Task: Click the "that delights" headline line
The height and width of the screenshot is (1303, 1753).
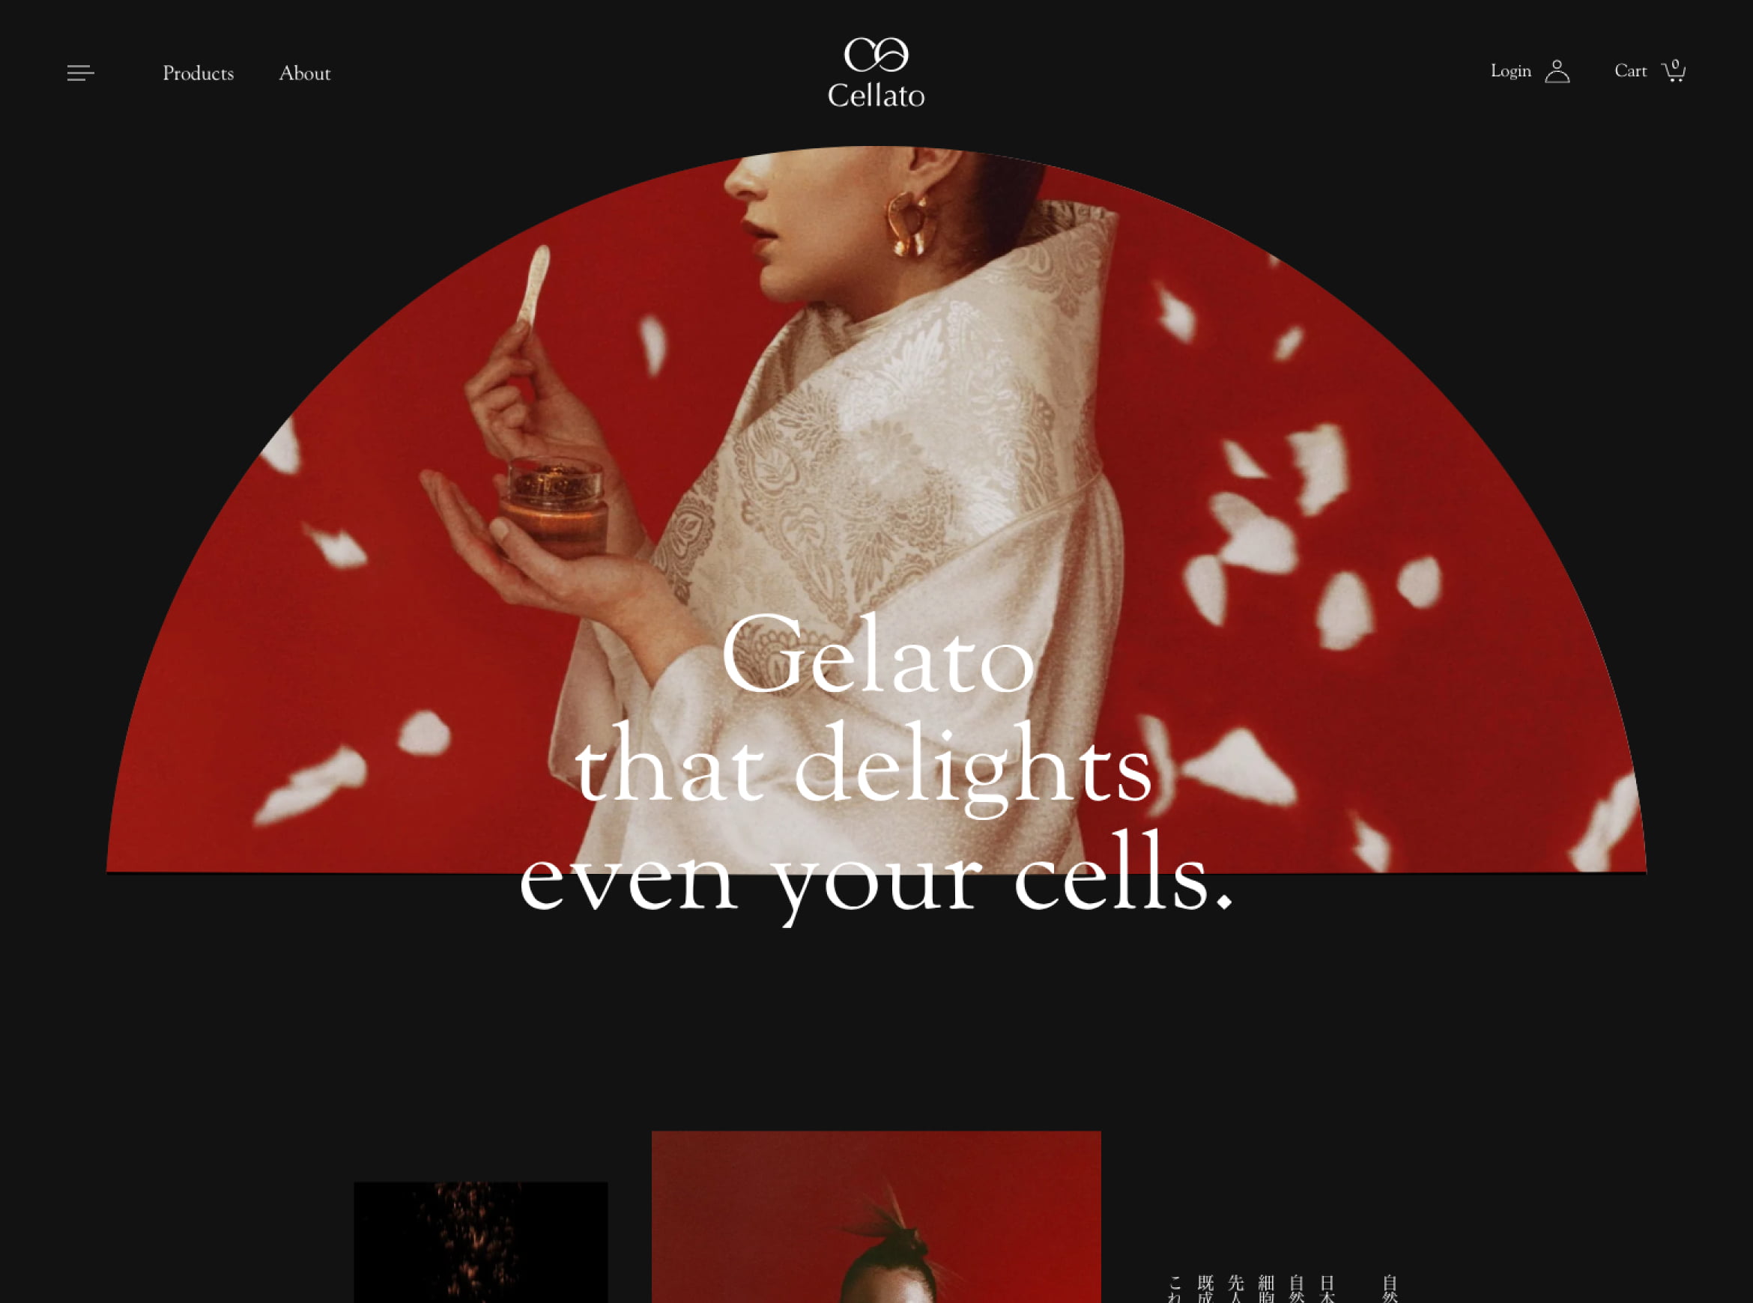Action: coord(864,767)
